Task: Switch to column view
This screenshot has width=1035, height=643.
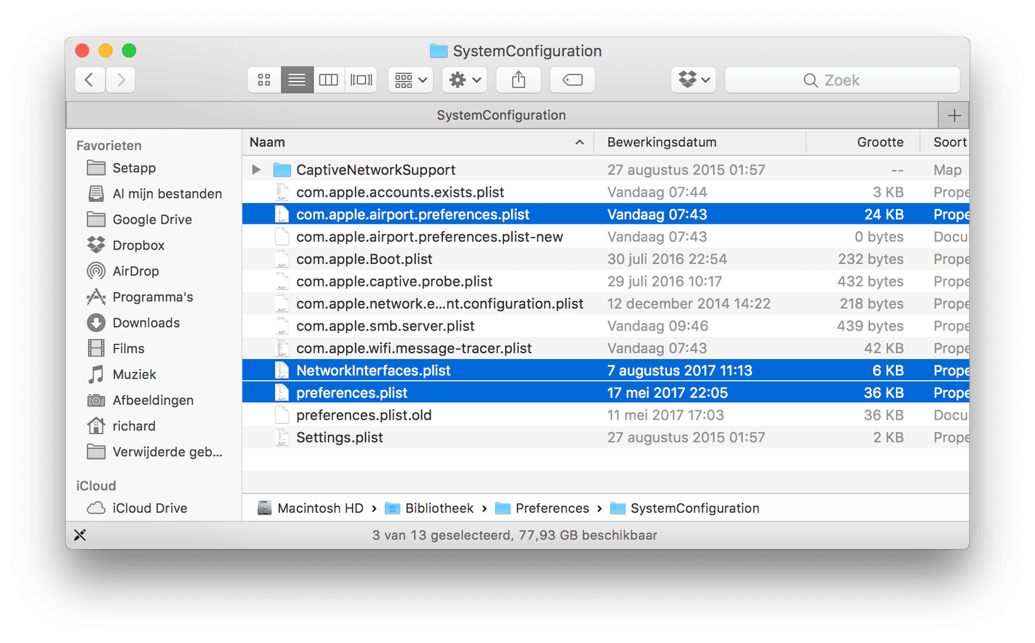Action: point(329,80)
